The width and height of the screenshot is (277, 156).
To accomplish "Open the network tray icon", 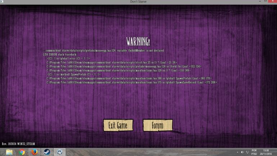I will pos(248,152).
